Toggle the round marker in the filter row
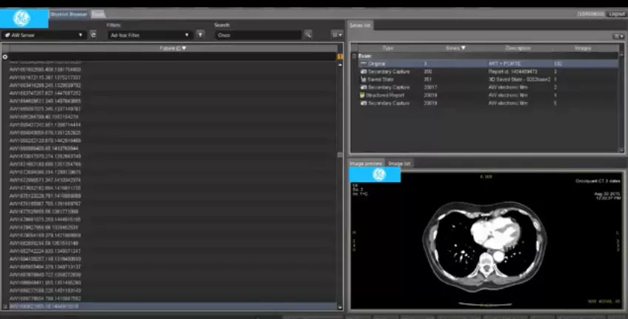 click(4, 57)
